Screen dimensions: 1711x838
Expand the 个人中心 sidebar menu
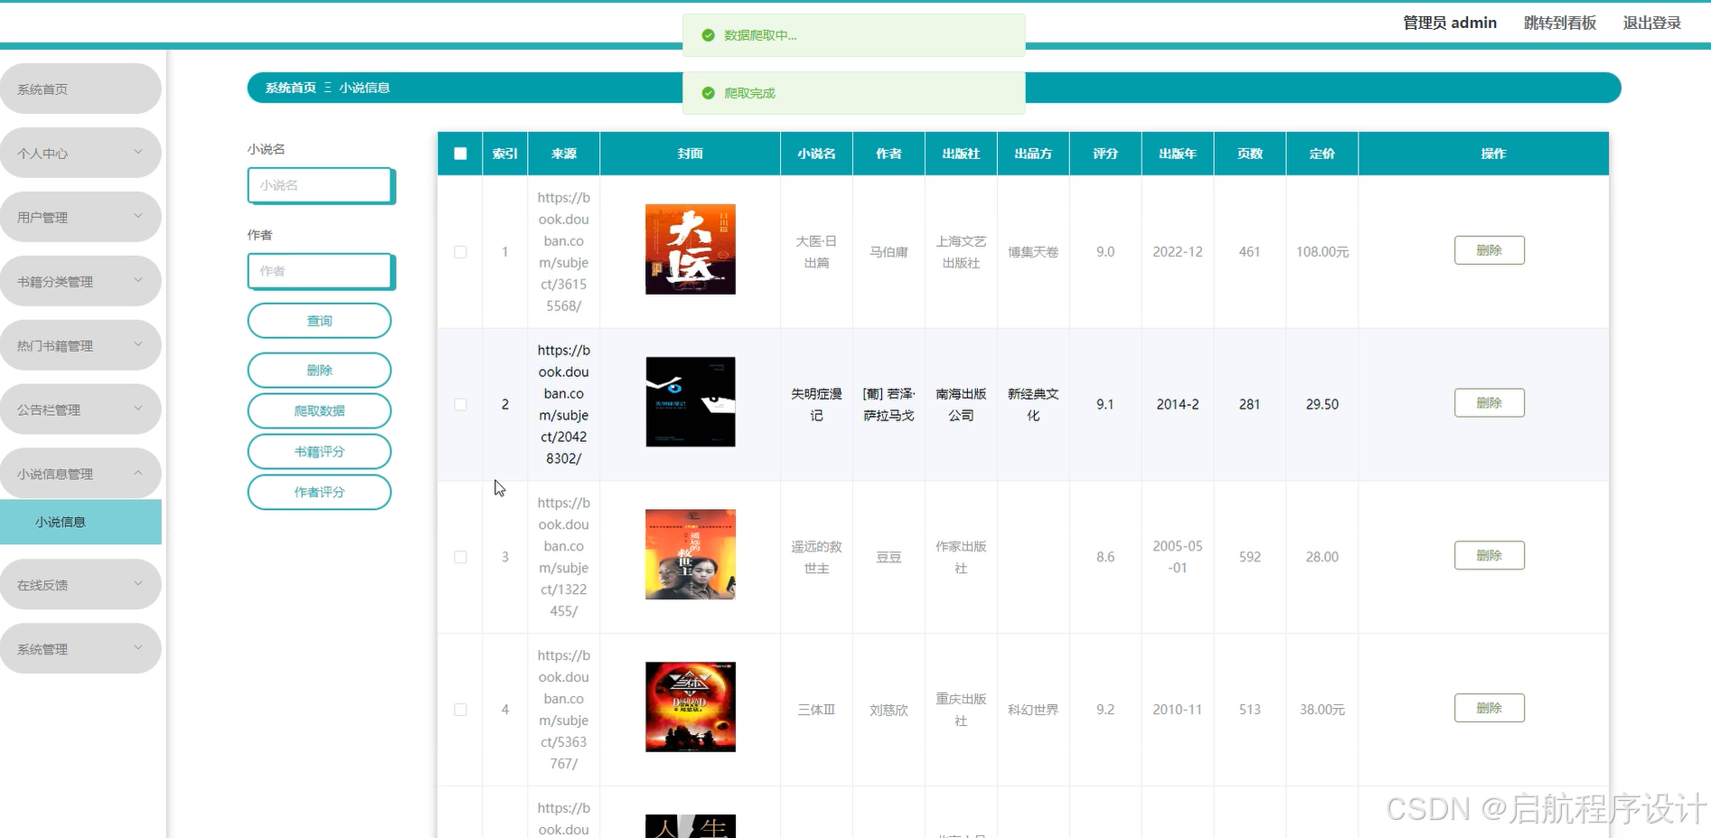coord(80,153)
